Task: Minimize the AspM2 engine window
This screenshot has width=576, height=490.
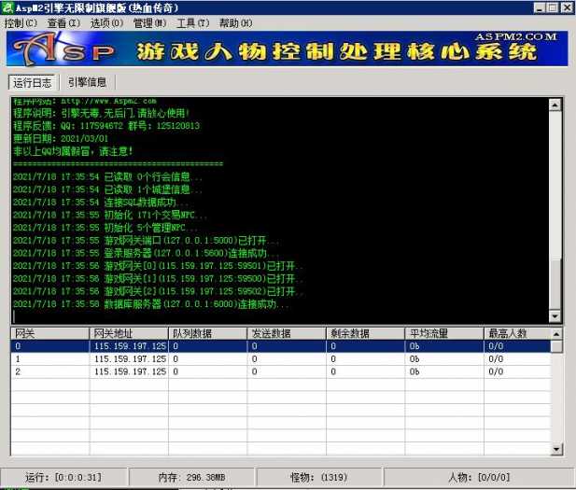Action: pos(539,7)
